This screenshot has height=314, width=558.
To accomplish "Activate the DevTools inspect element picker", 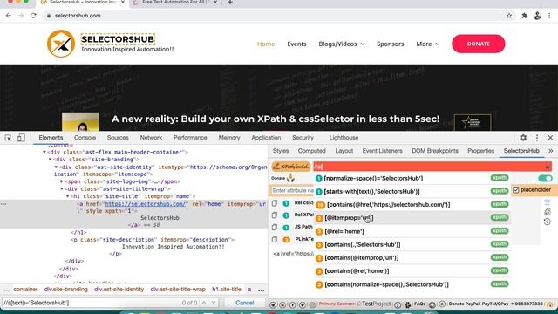I will [8, 138].
